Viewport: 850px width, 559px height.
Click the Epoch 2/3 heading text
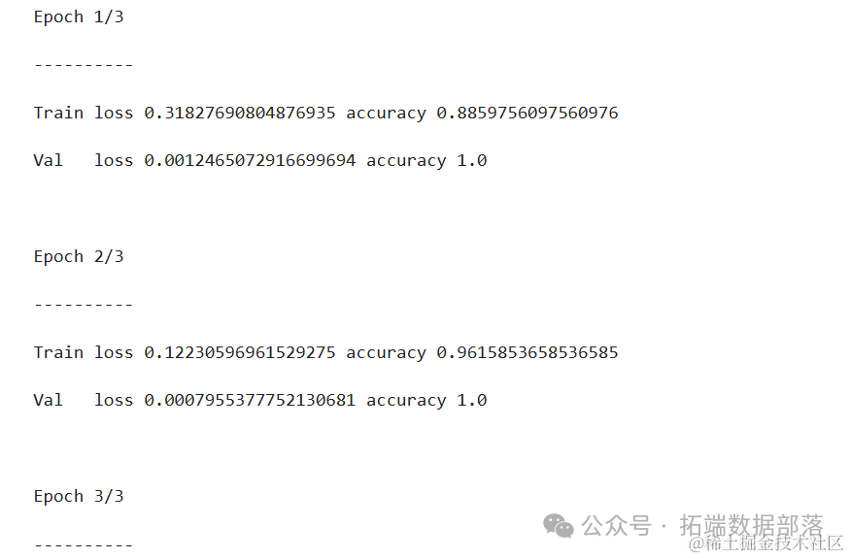79,256
